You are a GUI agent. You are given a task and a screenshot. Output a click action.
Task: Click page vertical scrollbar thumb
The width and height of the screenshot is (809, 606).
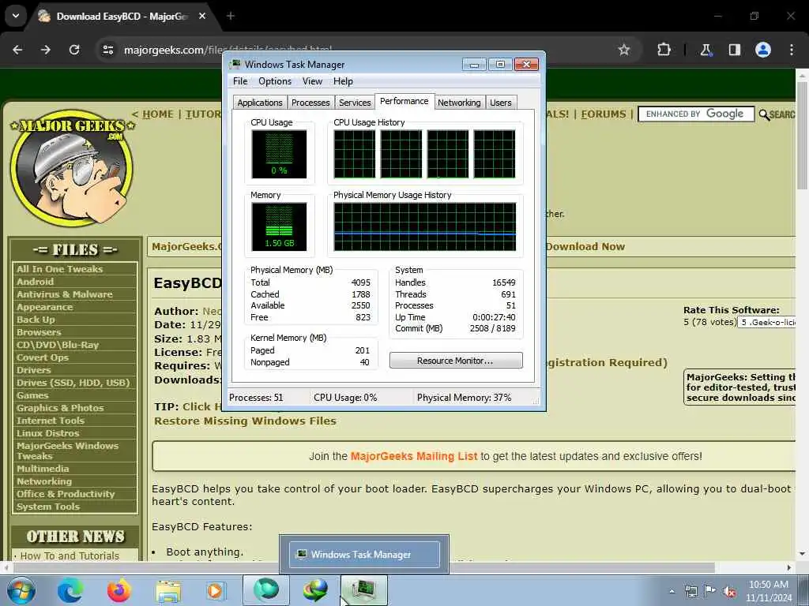pyautogui.click(x=803, y=135)
